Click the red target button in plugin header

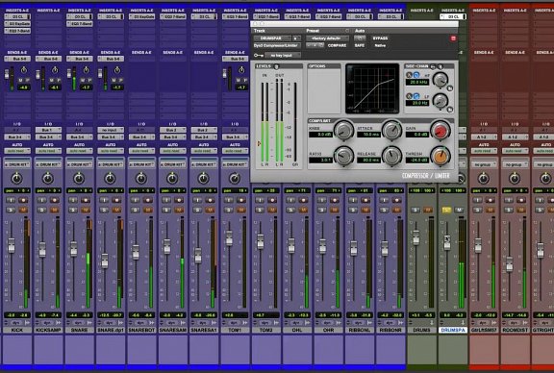point(453,38)
